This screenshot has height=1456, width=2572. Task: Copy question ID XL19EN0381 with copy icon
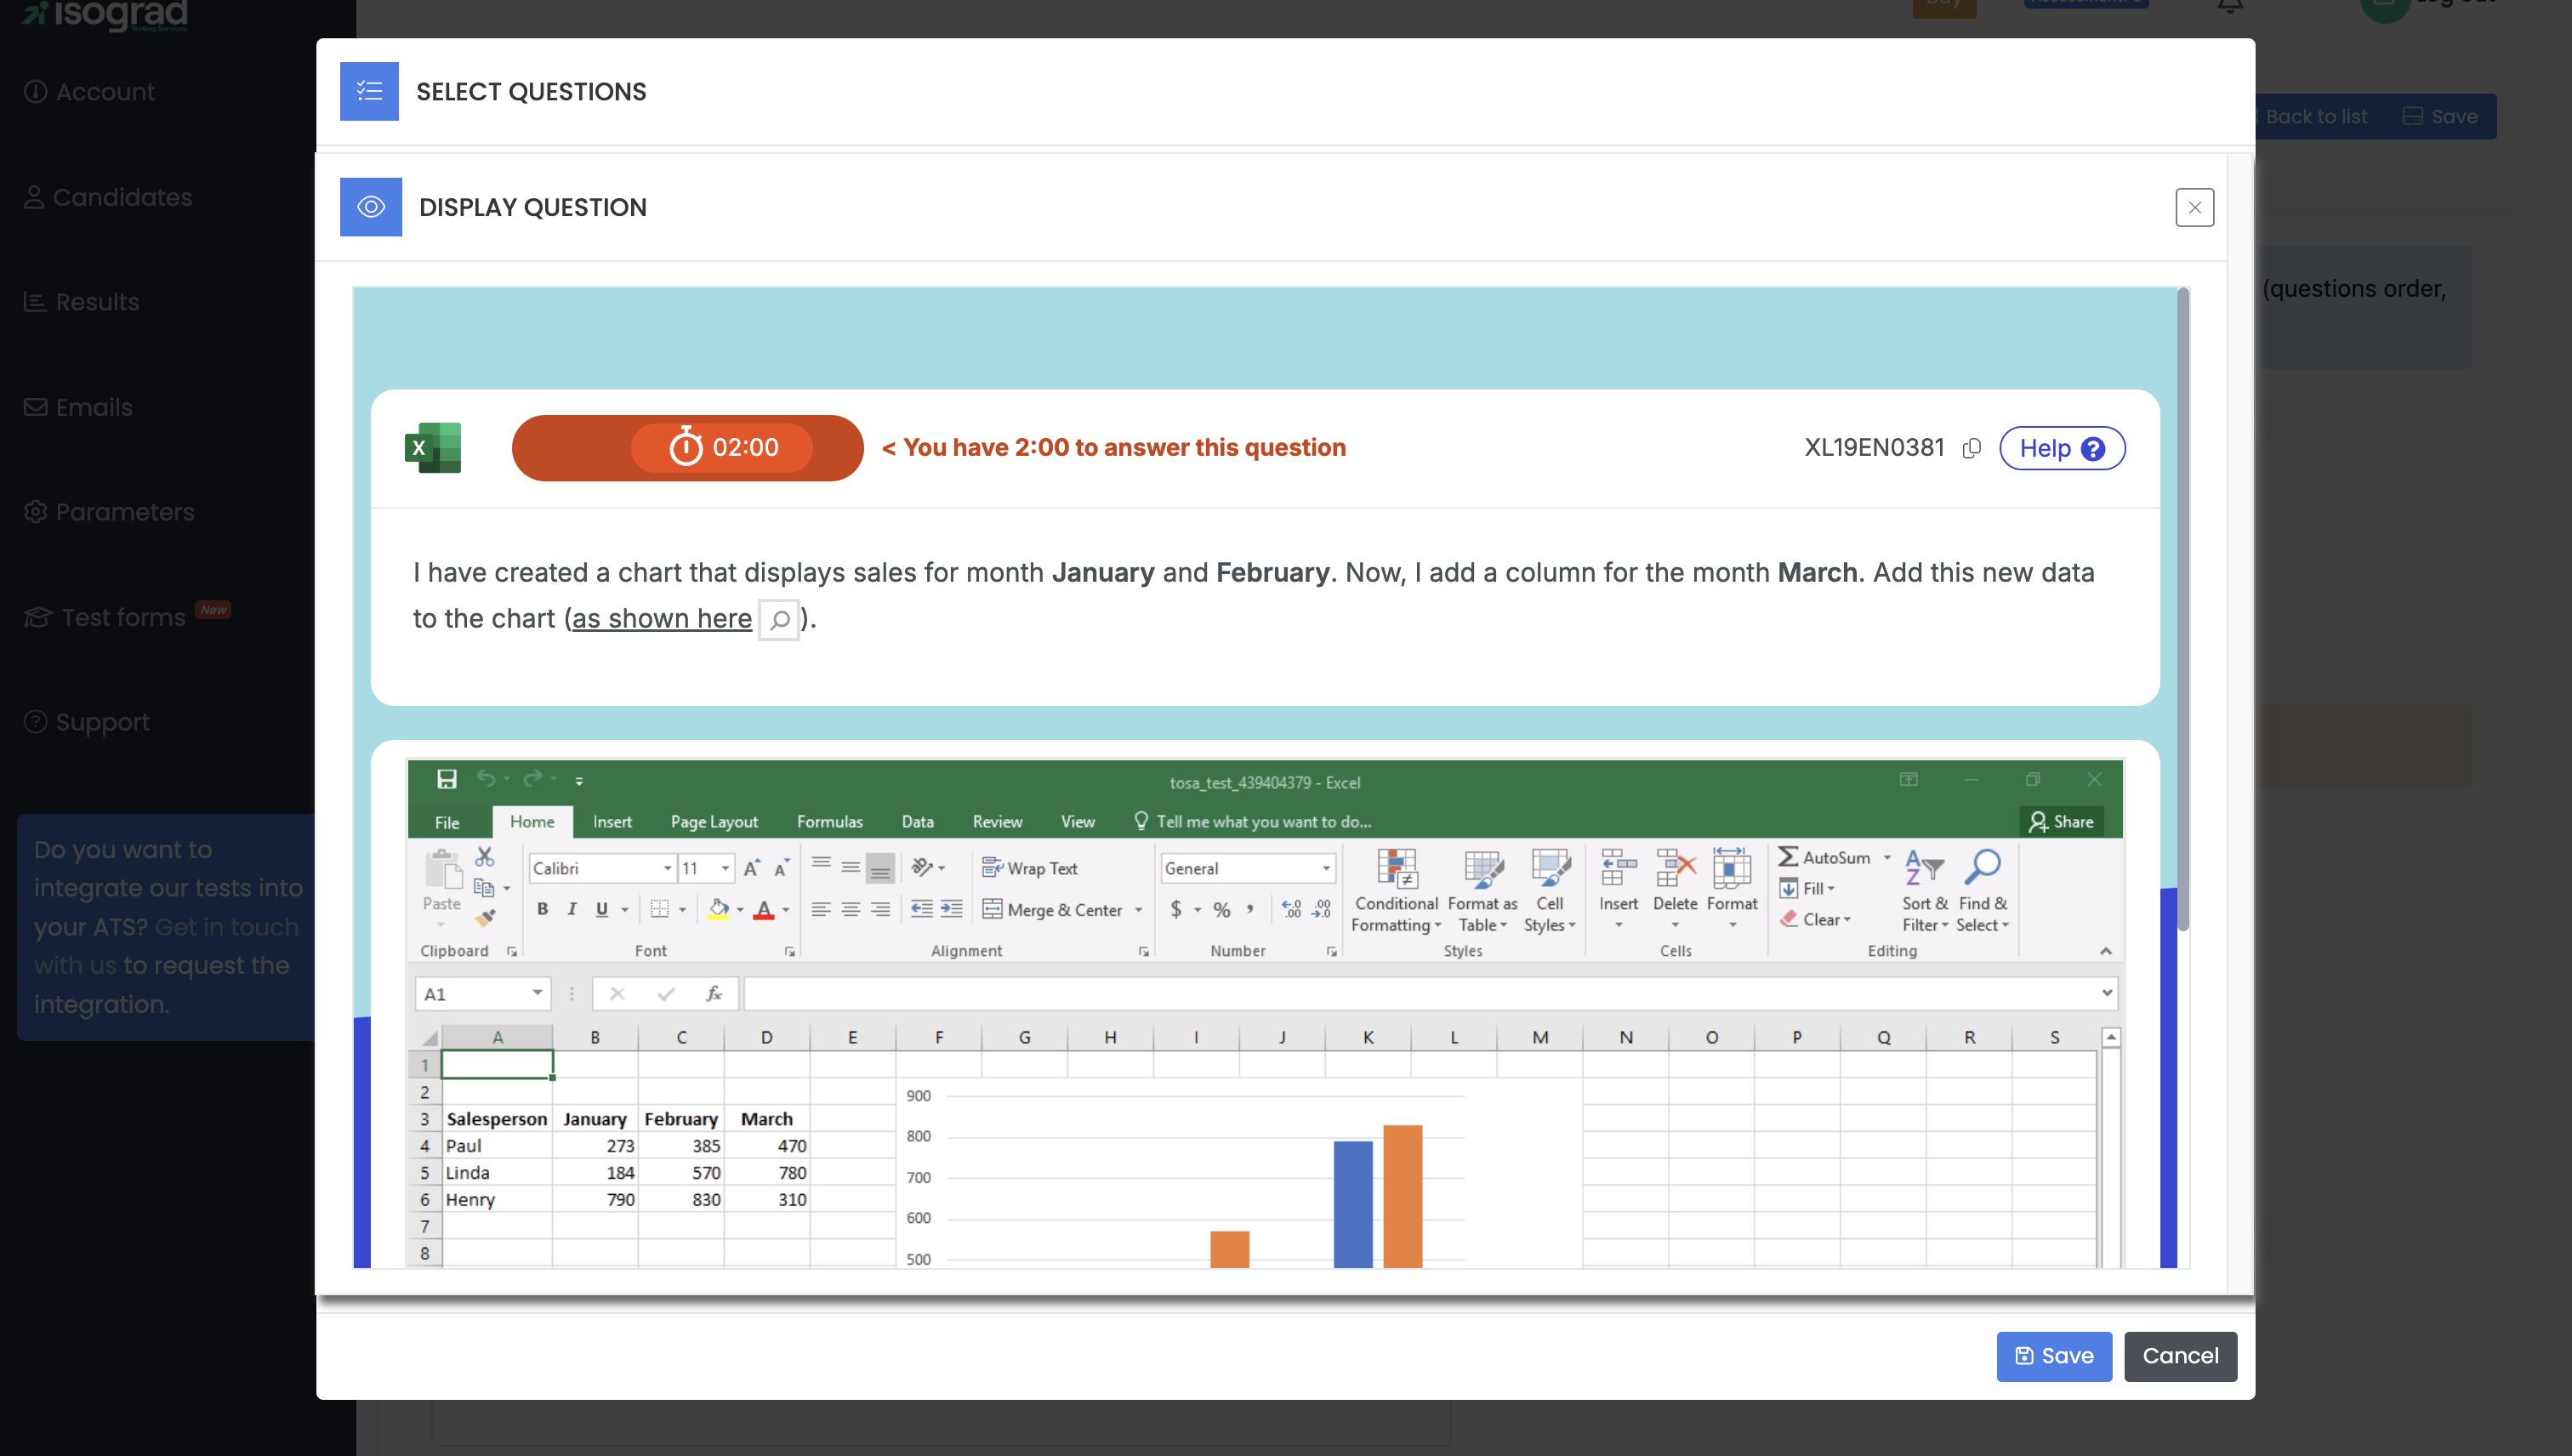click(1971, 448)
